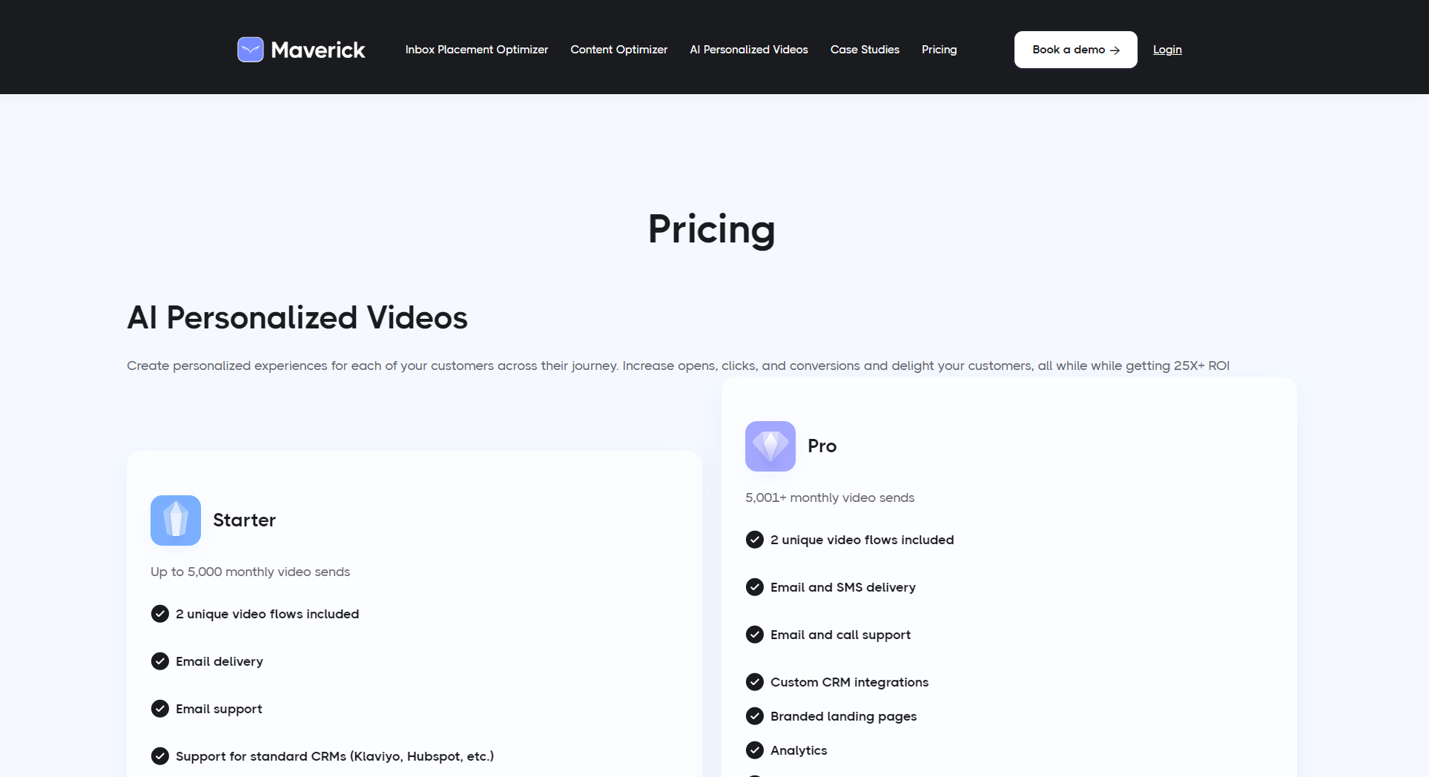Click checkmark icon beside Email delivery
Image resolution: width=1429 pixels, height=777 pixels.
(160, 661)
